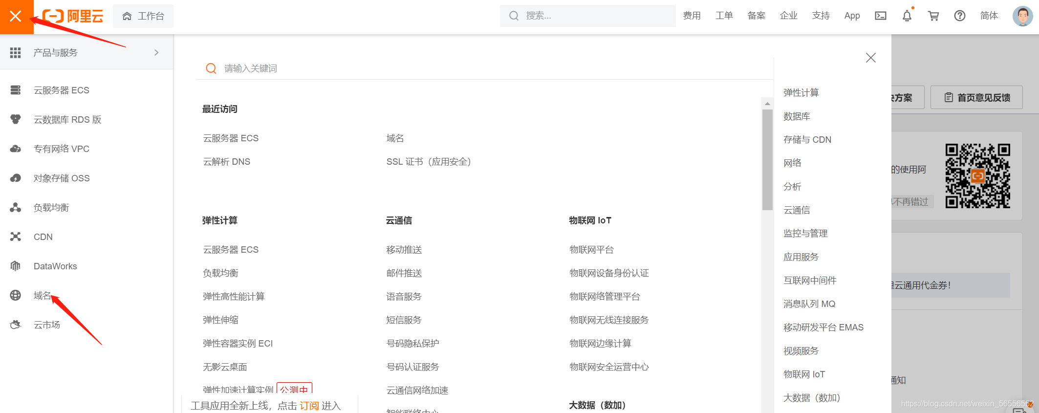Screen dimensions: 1039x413
Task: Close the products panel with X
Action: (870, 58)
